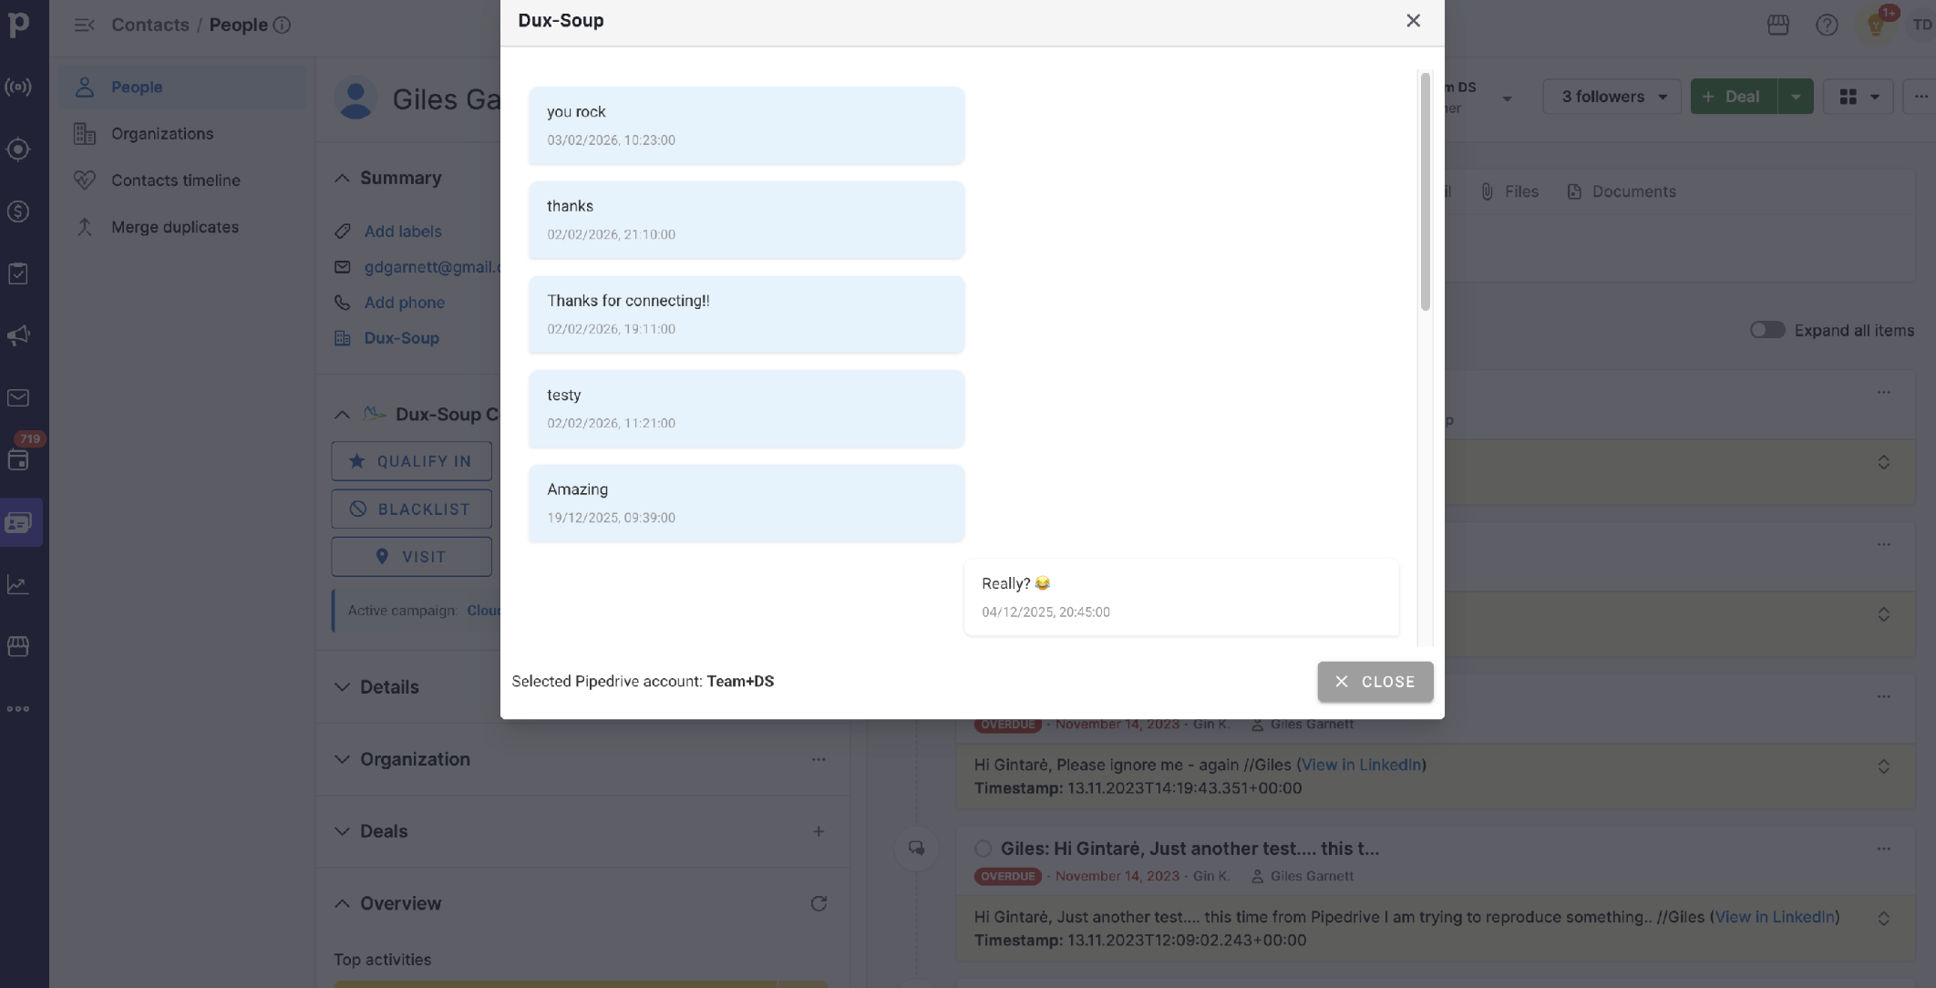
Task: Collapse the Dux-Soup section
Action: tap(342, 414)
